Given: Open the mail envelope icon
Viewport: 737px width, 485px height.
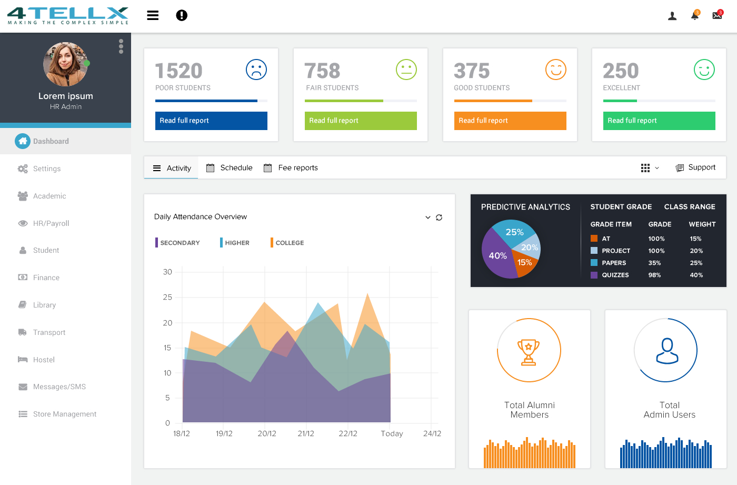Looking at the screenshot, I should [717, 16].
